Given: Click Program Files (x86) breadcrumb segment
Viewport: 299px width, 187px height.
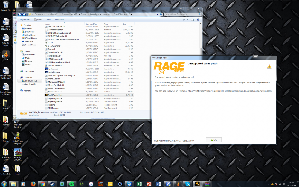Looking at the screenshot, I should click(x=69, y=14).
